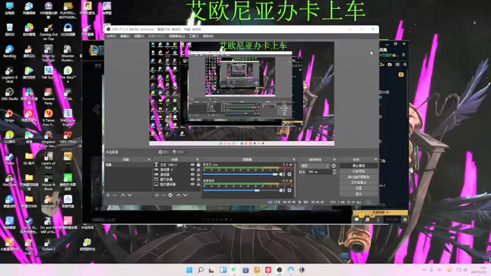Expand the system tray hidden icons chevron

[424, 270]
